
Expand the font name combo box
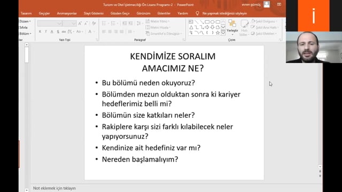50,23
